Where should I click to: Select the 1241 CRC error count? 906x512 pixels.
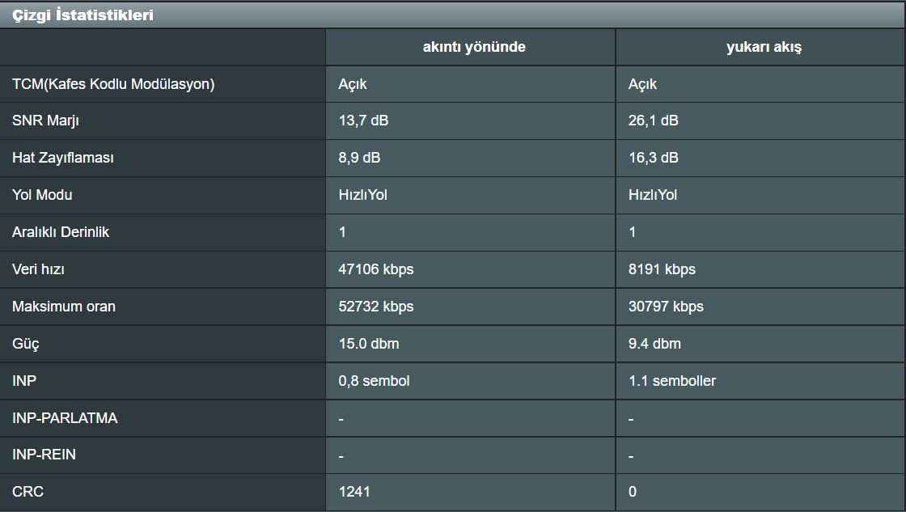(x=354, y=492)
